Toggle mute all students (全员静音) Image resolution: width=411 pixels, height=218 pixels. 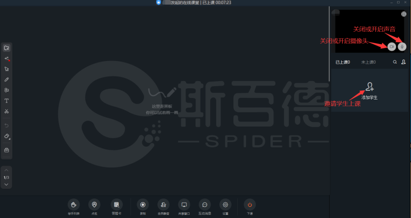tap(163, 204)
